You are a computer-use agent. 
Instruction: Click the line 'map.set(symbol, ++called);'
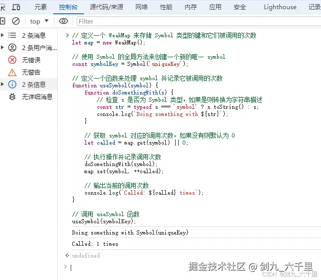click(124, 171)
